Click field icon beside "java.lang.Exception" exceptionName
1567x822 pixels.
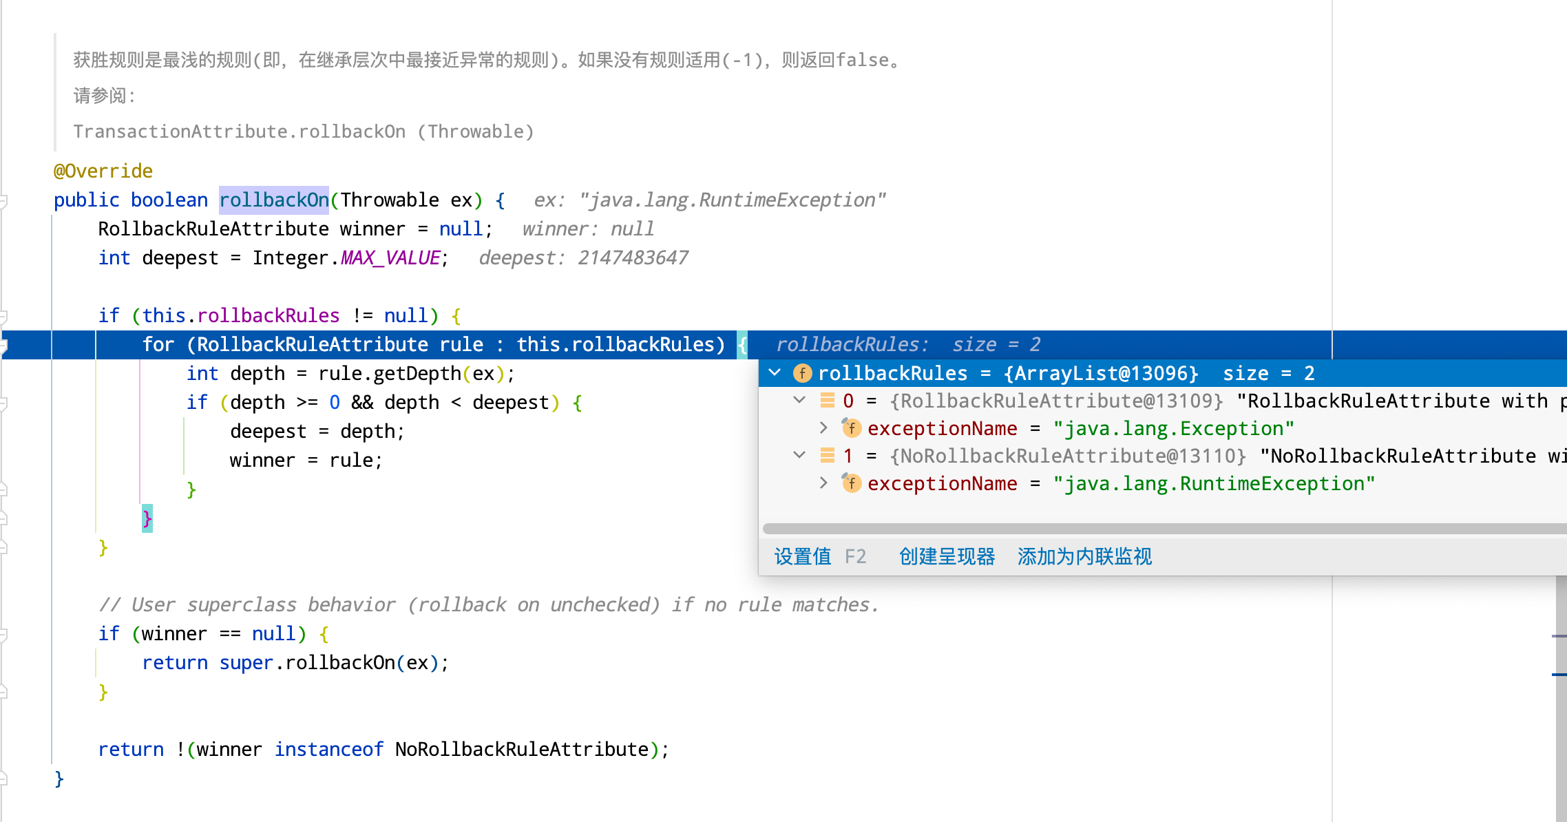(x=851, y=428)
